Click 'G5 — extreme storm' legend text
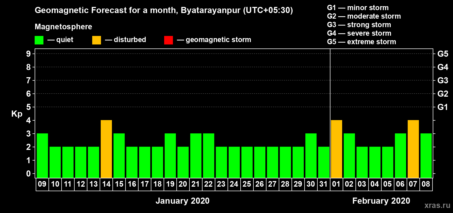The height and width of the screenshot is (213, 453). 362,42
